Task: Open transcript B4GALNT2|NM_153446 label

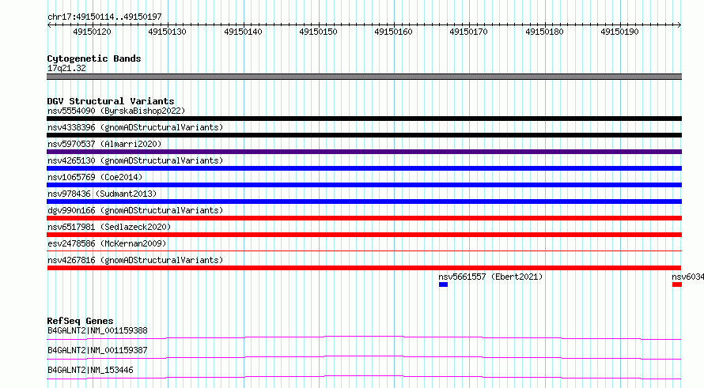Action: 90,370
